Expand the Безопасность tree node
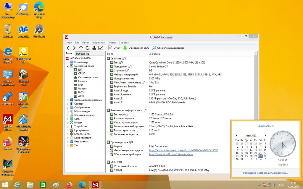This screenshot has width=303, height=189. [x=68, y=134]
